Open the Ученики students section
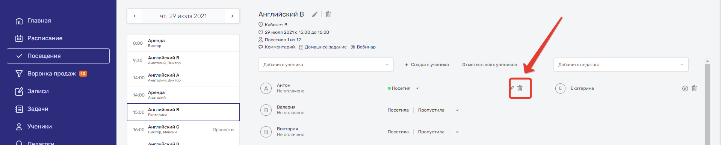Image resolution: width=721 pixels, height=145 pixels. click(39, 127)
